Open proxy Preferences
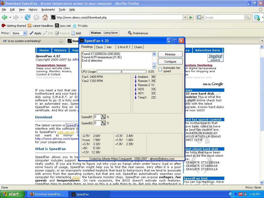 click(x=138, y=33)
